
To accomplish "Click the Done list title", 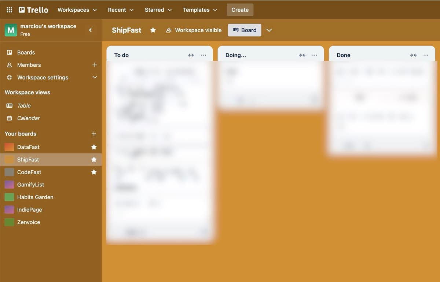I will tap(344, 55).
